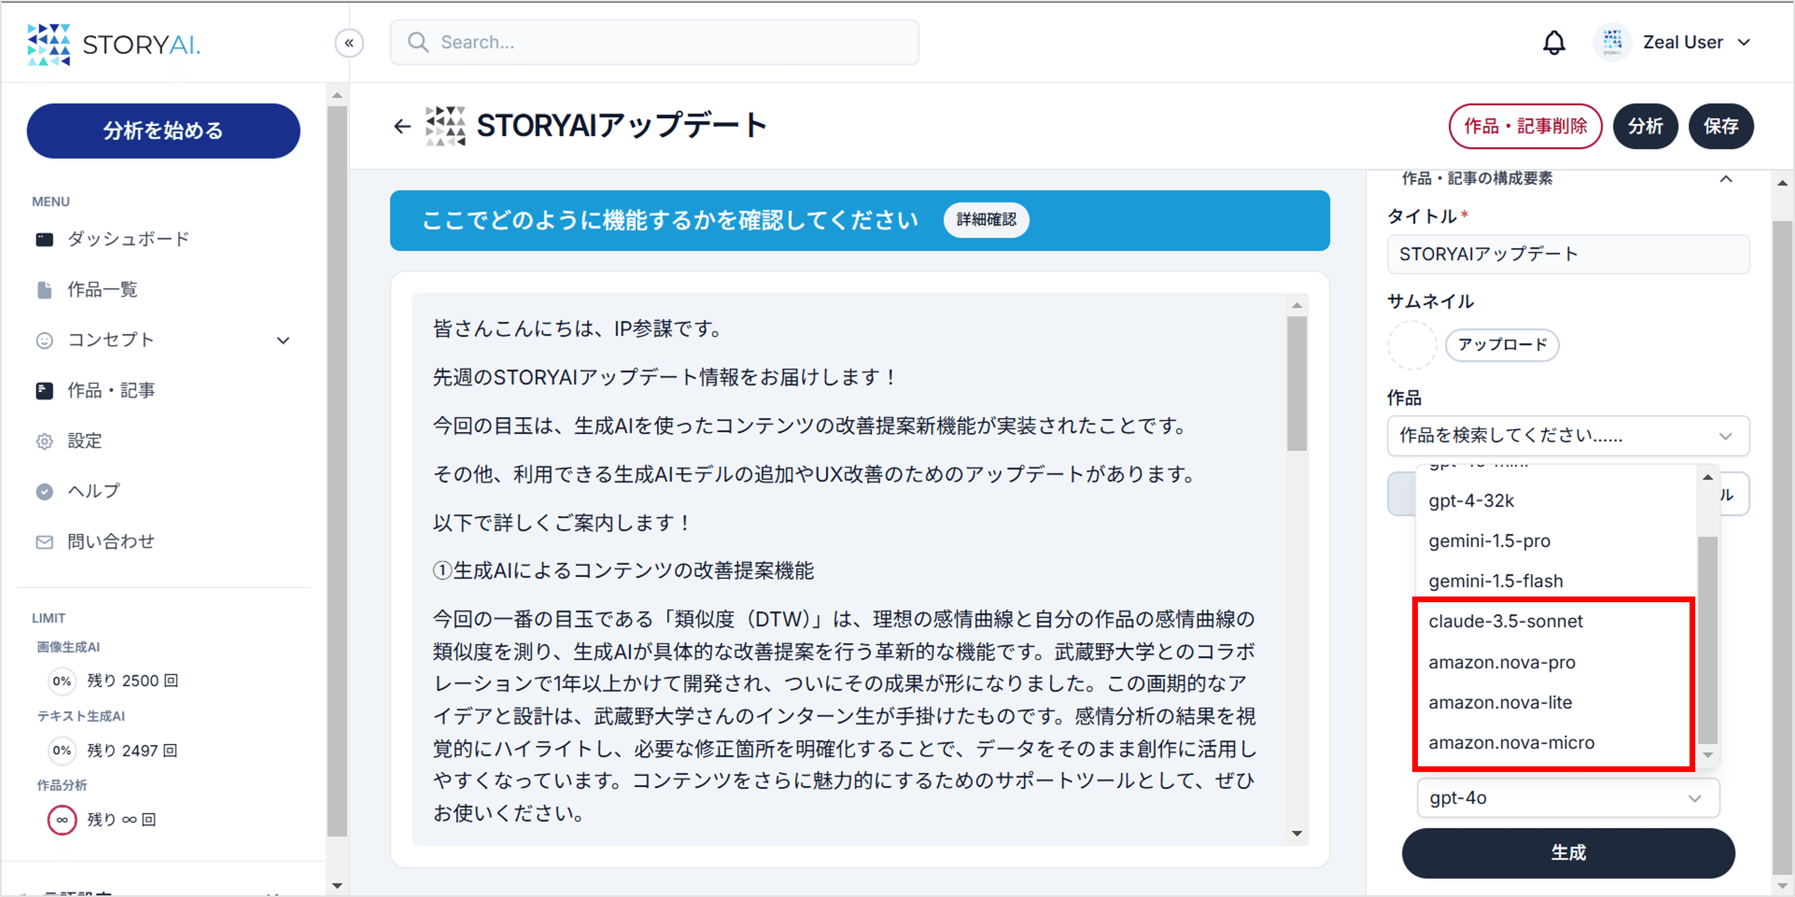
Task: Click the article text area scrollbar thumb
Action: [1296, 383]
